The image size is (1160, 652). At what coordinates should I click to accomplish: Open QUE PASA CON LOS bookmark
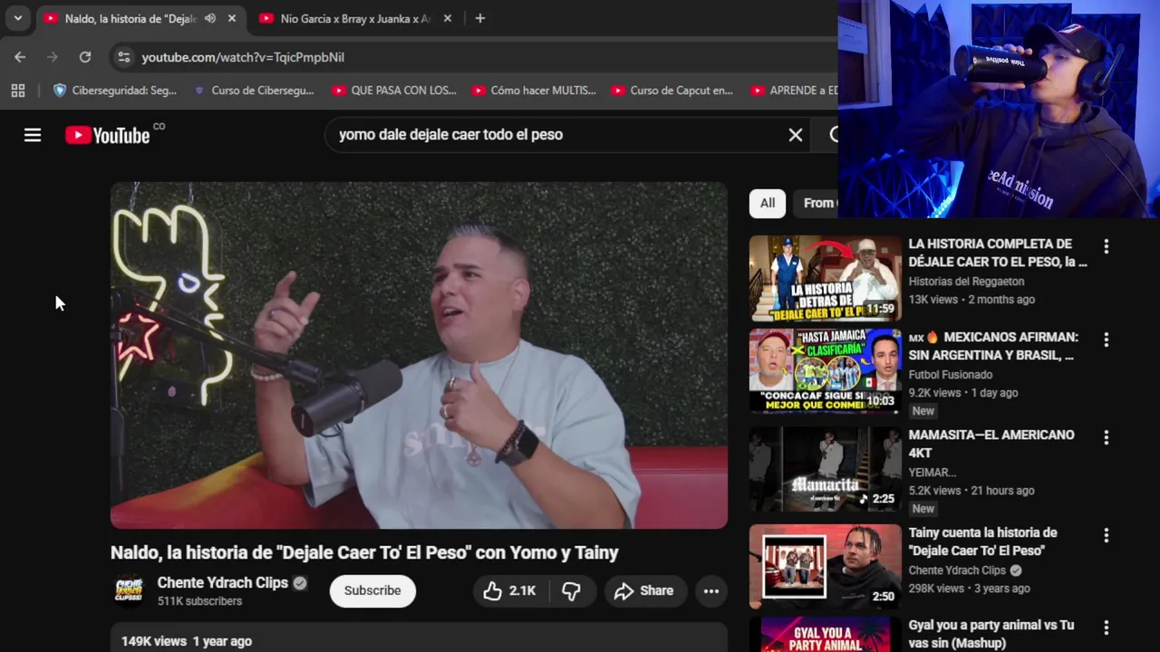(394, 91)
